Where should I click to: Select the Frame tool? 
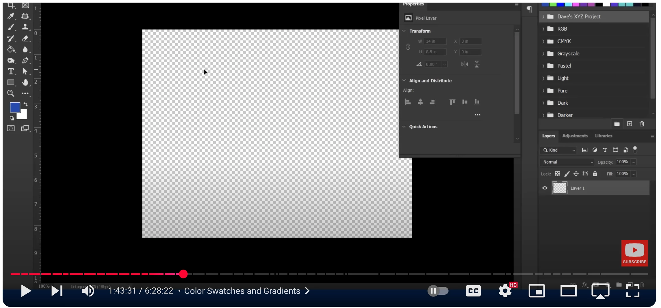25,5
